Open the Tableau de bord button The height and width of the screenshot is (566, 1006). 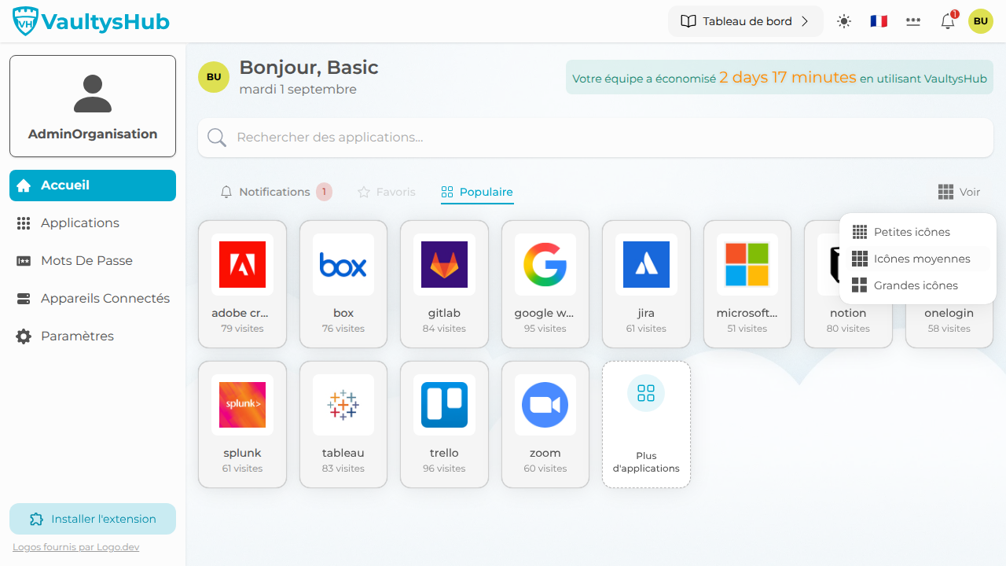click(746, 21)
